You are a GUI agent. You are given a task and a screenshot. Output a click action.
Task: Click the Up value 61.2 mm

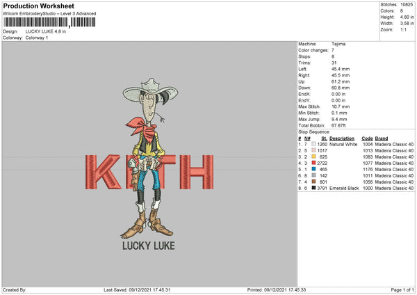(x=341, y=81)
